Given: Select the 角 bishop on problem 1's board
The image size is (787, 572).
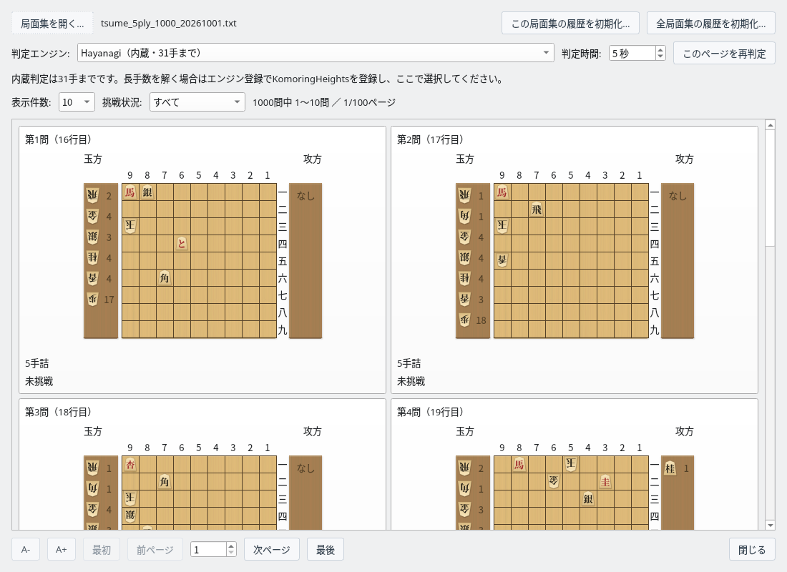Looking at the screenshot, I should point(165,277).
